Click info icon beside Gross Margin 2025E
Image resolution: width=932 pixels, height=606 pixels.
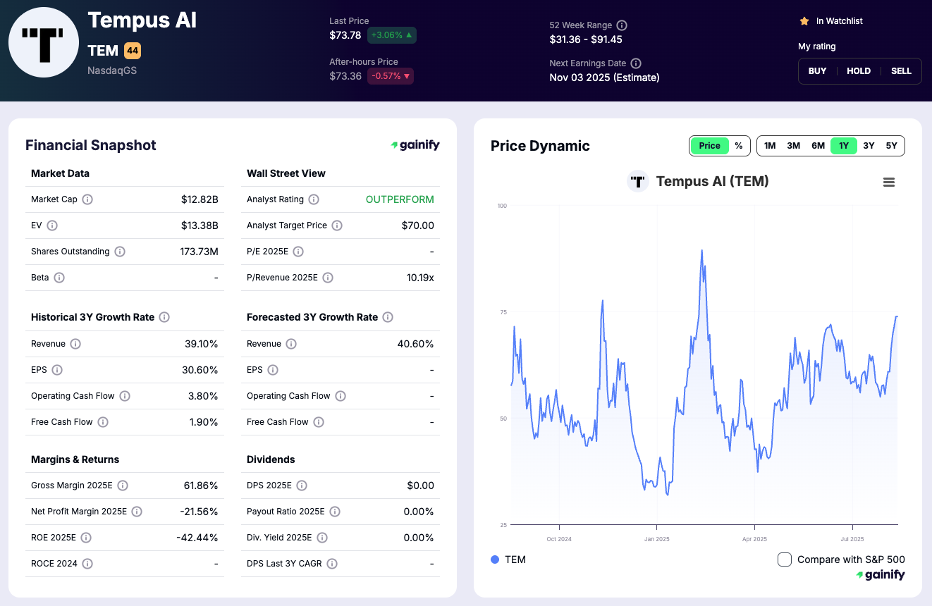[123, 486]
